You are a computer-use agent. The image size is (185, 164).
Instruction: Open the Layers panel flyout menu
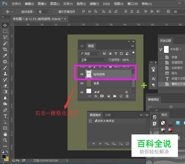tap(133, 46)
